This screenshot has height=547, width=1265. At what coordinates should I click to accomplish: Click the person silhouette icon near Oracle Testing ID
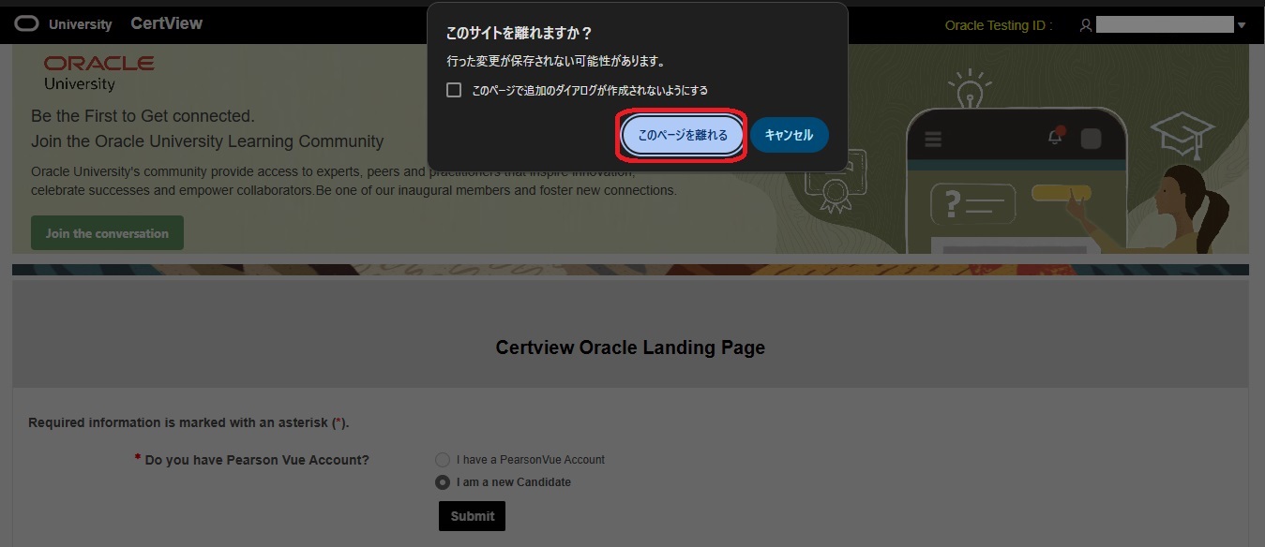point(1085,25)
